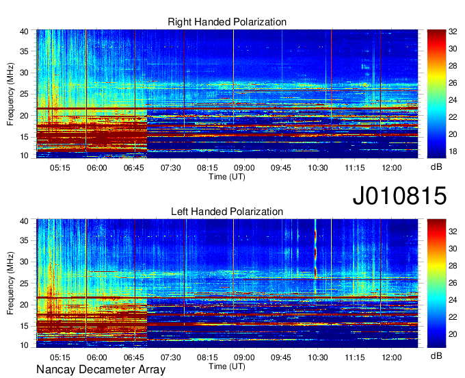Click the Right Handed Polarization spectrogram plot area
Viewport: 465px width, 378px height.
227,94
